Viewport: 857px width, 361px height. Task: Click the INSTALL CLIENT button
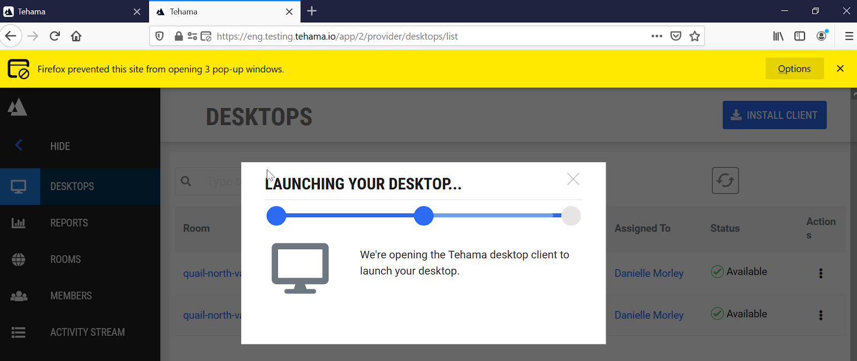[775, 115]
